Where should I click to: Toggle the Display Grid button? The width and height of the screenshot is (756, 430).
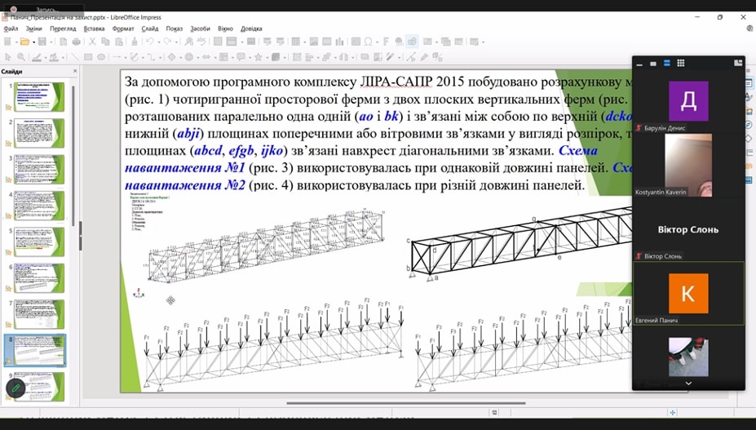coord(218,42)
